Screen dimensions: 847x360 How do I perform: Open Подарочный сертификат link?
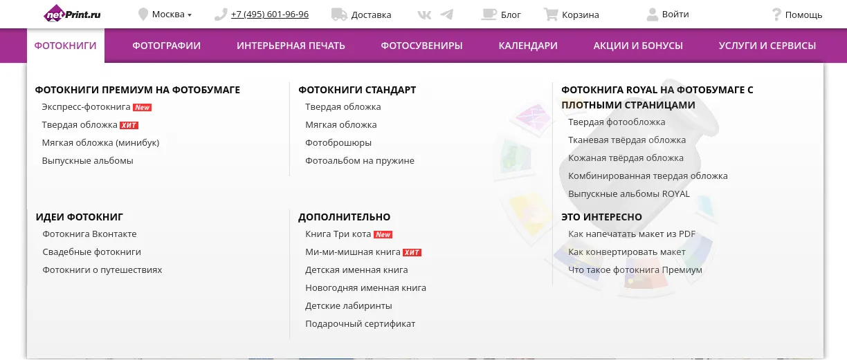pyautogui.click(x=361, y=324)
